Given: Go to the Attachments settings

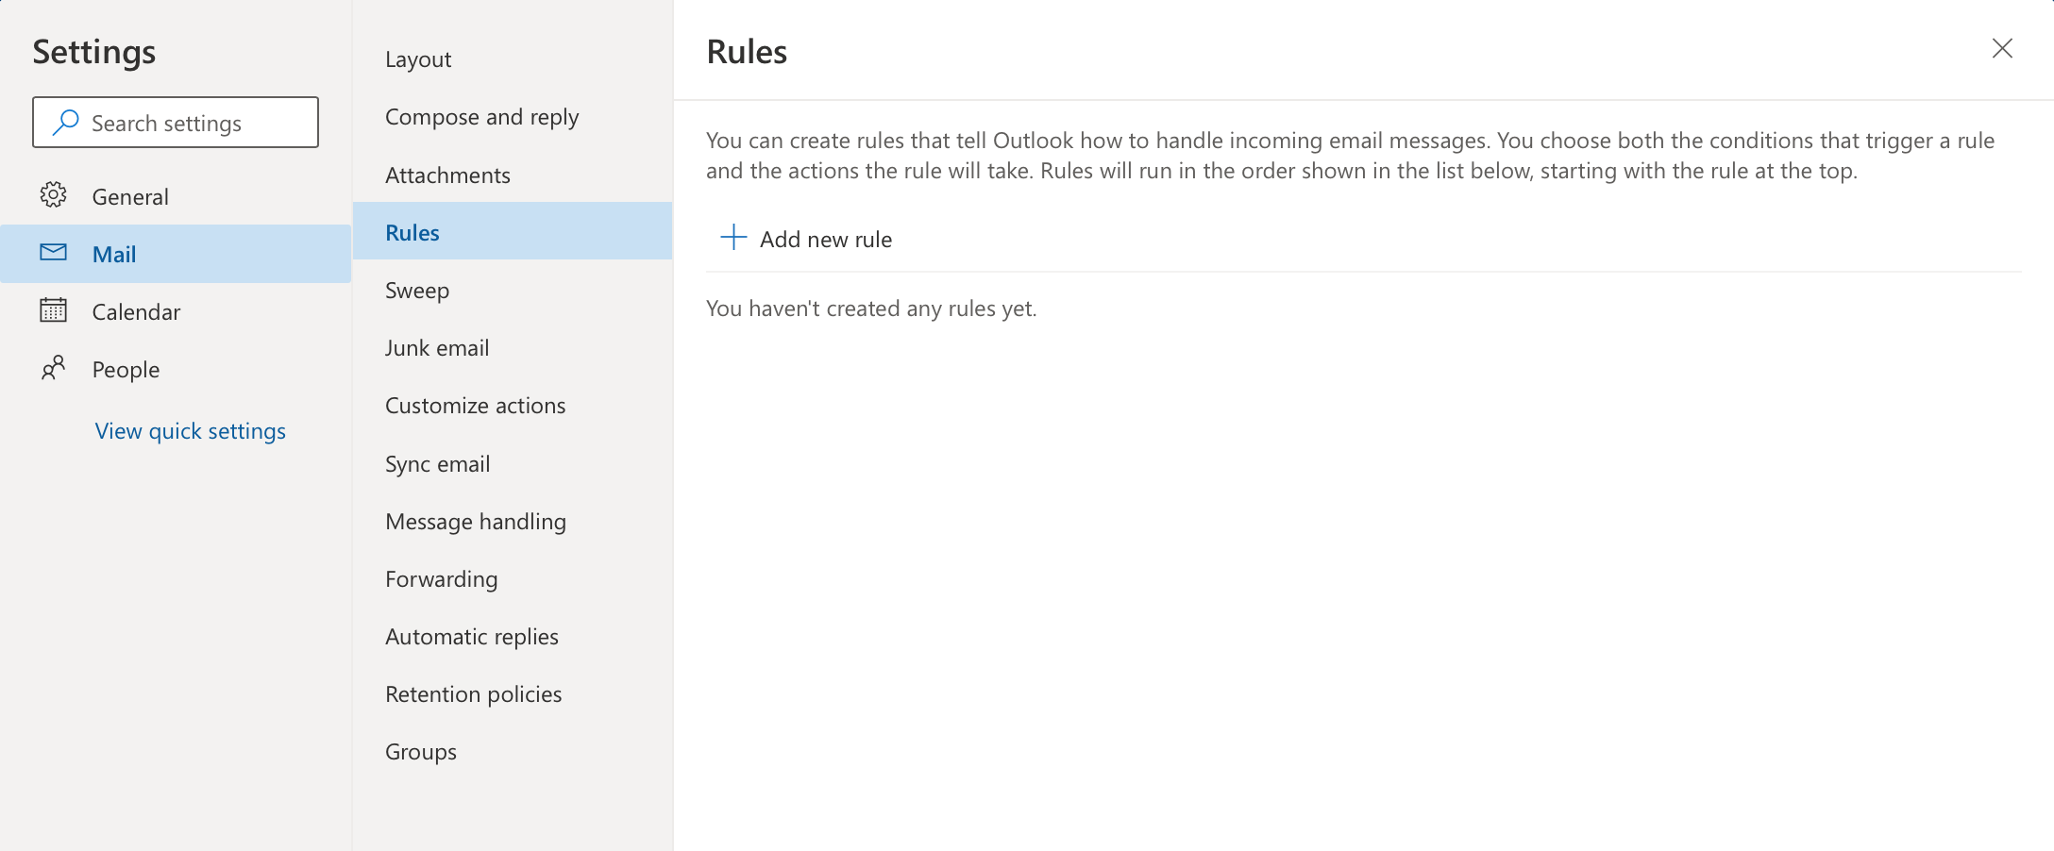Looking at the screenshot, I should click(447, 175).
